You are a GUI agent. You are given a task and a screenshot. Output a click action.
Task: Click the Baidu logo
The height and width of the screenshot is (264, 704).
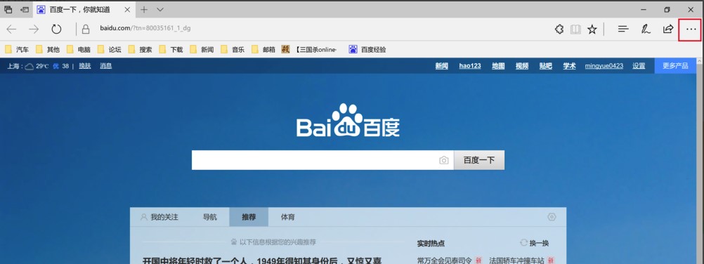(x=348, y=120)
